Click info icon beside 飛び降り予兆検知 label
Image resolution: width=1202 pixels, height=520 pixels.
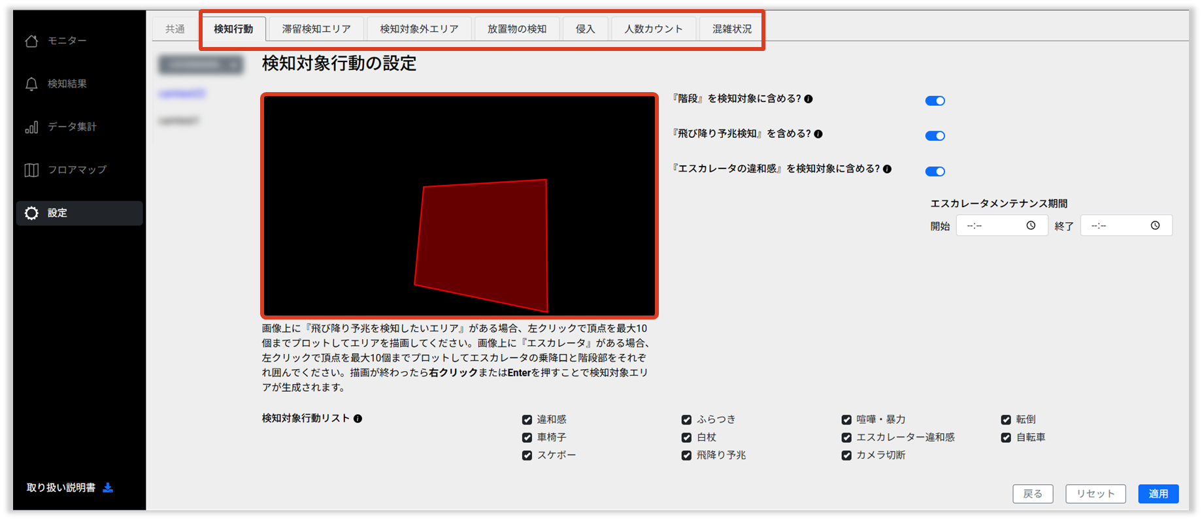tap(818, 134)
